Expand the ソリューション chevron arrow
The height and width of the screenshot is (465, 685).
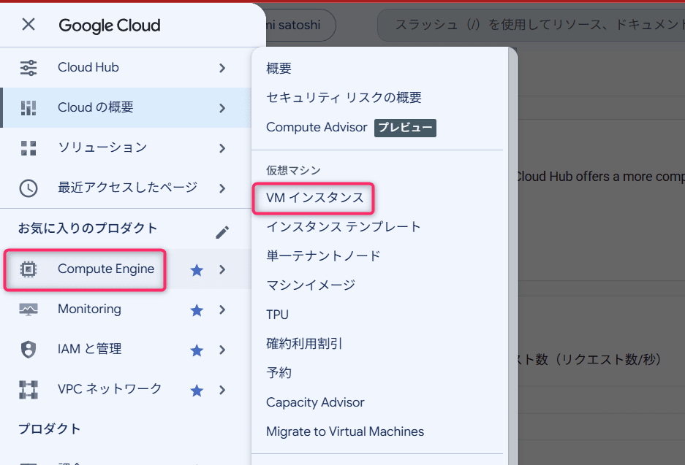pos(222,148)
